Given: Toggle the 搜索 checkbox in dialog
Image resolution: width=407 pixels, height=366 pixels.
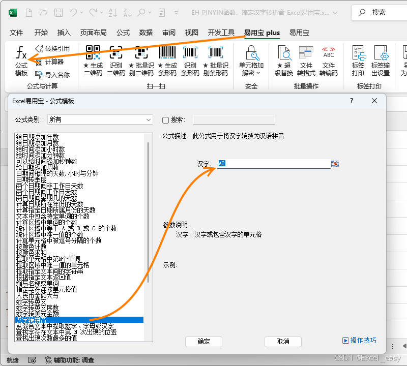Looking at the screenshot, I should point(166,120).
